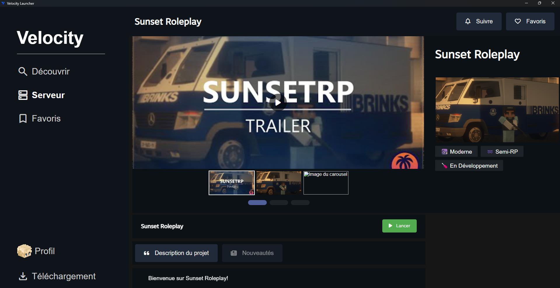The height and width of the screenshot is (288, 560).
Task: Switch to third carousel page indicator
Action: click(300, 202)
